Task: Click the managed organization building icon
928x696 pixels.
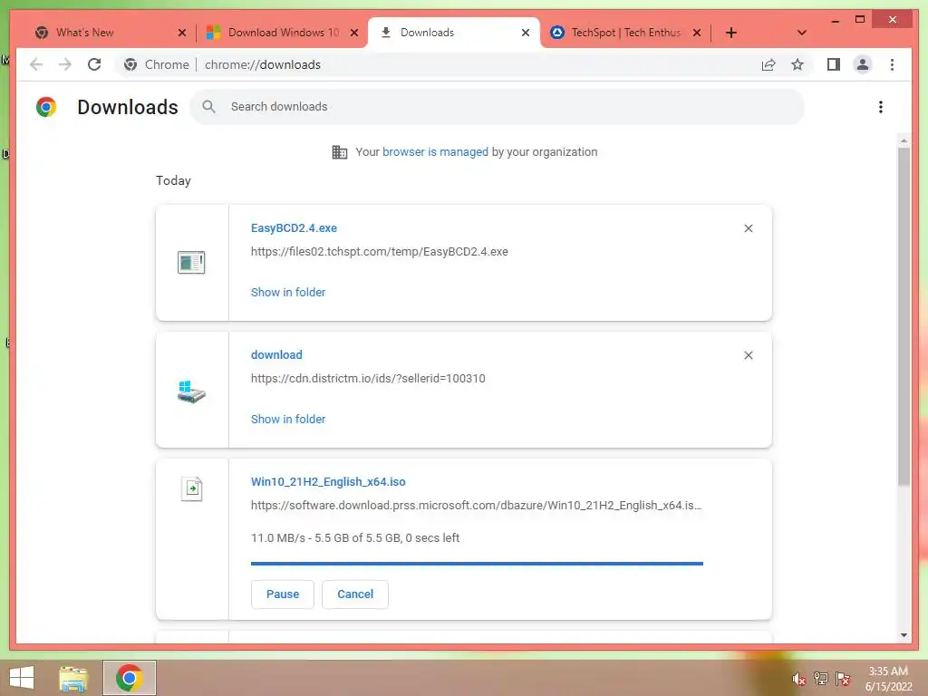Action: (340, 152)
